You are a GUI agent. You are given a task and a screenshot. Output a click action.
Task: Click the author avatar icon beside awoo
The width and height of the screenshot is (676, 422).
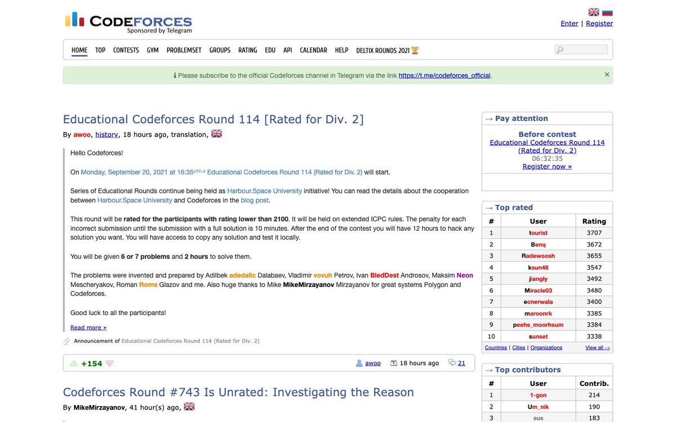pyautogui.click(x=359, y=363)
